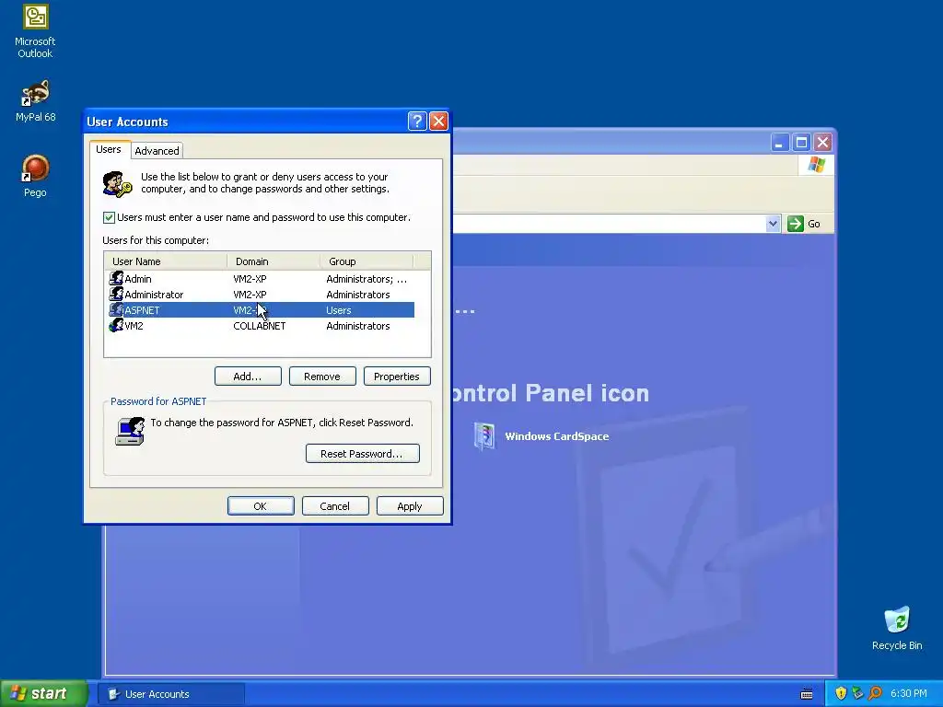Confirm with the OK button

[261, 506]
